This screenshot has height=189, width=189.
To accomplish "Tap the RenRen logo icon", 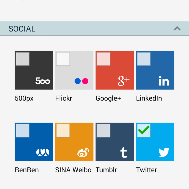I will (43, 152).
